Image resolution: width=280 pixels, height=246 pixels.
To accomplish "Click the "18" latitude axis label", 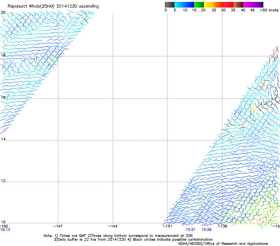I will pyautogui.click(x=3, y=55).
